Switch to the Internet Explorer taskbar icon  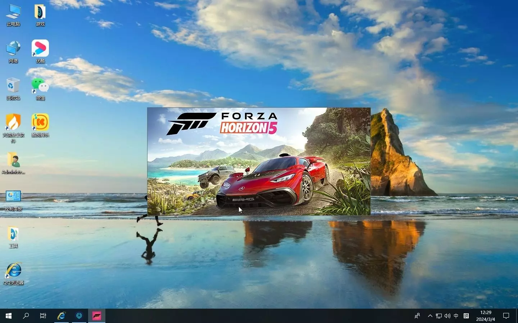pyautogui.click(x=62, y=316)
